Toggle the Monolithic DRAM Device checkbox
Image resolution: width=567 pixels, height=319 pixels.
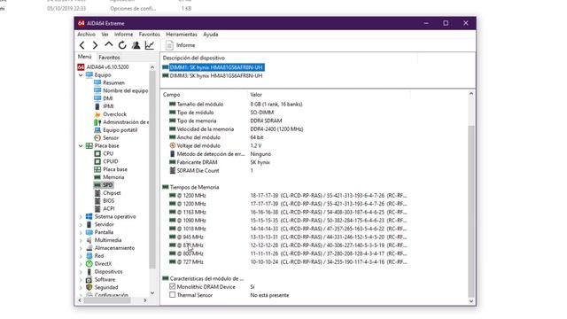point(173,287)
